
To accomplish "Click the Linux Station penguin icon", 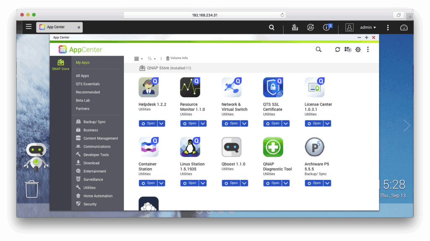I will click(x=190, y=147).
